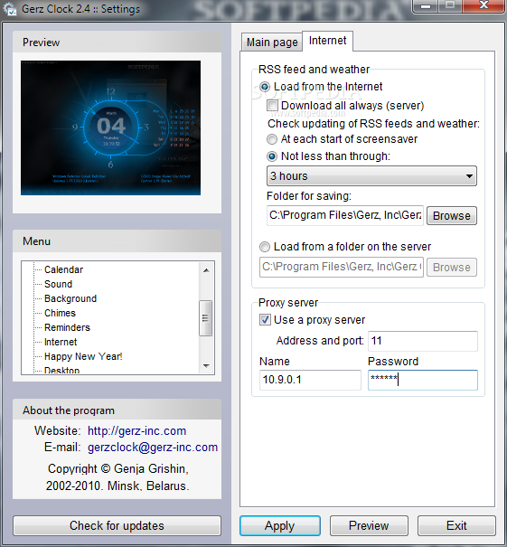507x547 pixels.
Task: Choose At each start of screensaver
Action: coord(272,139)
